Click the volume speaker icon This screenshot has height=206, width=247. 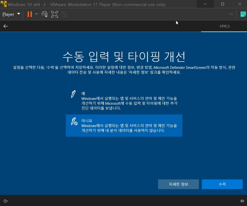(x=242, y=201)
